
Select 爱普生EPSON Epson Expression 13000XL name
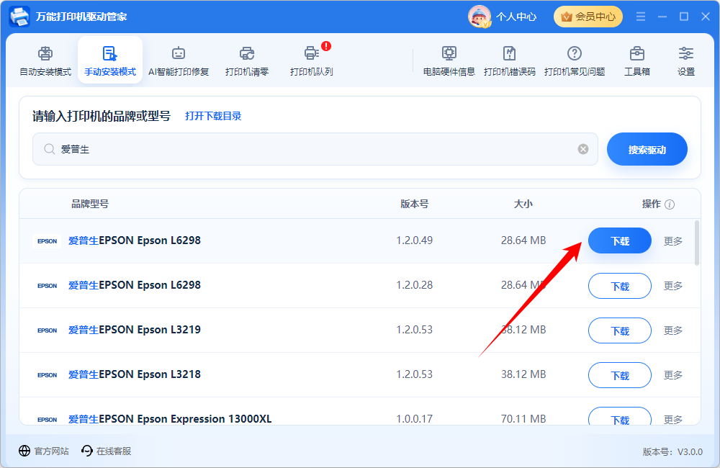pyautogui.click(x=170, y=419)
